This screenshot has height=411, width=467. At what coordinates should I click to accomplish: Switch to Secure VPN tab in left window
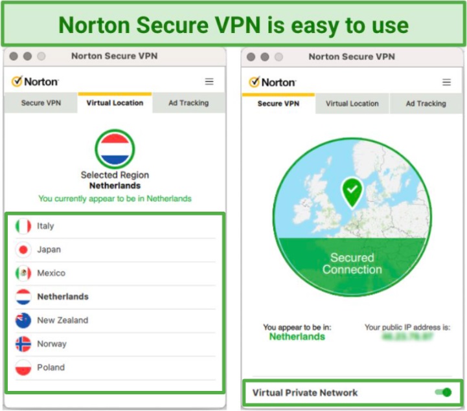pos(41,103)
